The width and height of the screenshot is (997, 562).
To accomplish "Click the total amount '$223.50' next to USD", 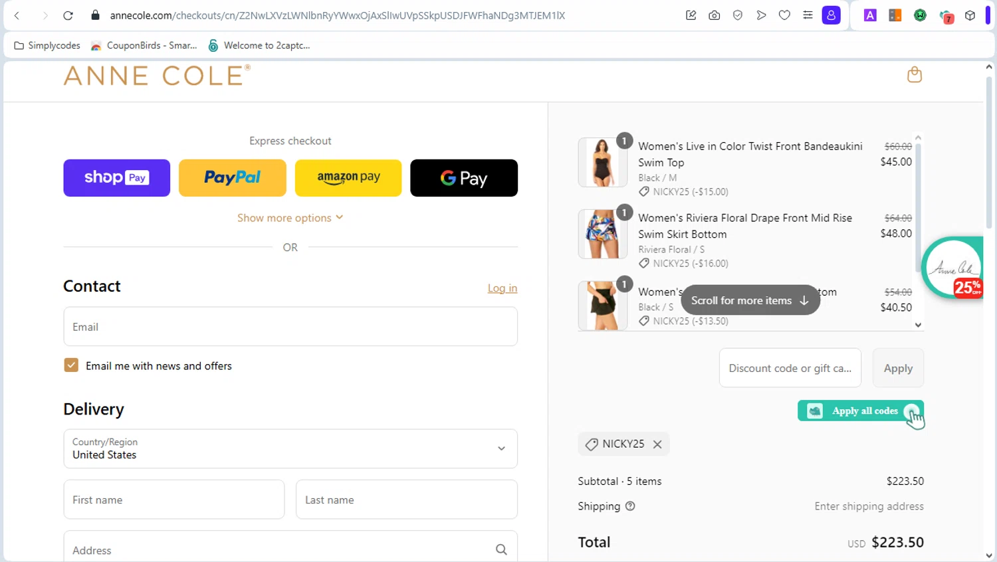I will tap(898, 542).
